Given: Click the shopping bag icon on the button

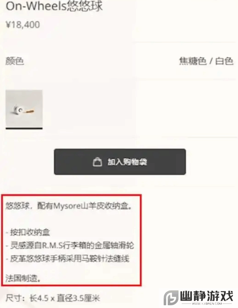Looking at the screenshot, I should click(x=97, y=162).
